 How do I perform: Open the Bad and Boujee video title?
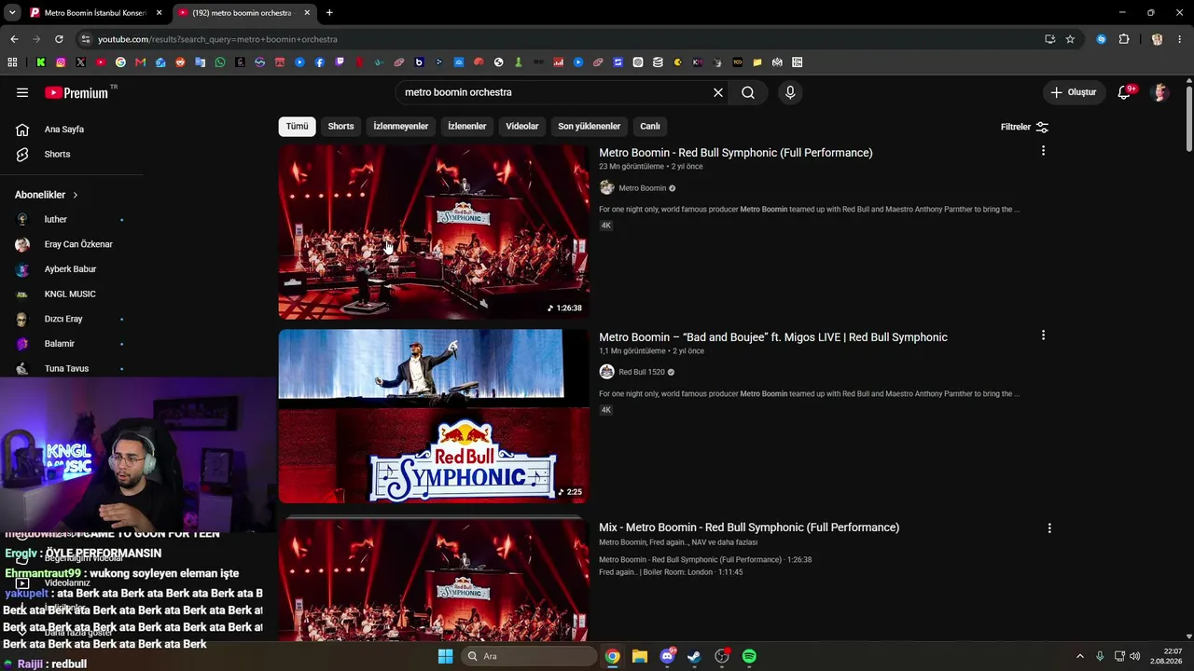pos(773,337)
